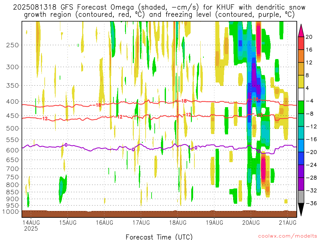The width and height of the screenshot is (320, 240).
Task: Click the 950 pressure level label
Action: [x=12, y=206]
